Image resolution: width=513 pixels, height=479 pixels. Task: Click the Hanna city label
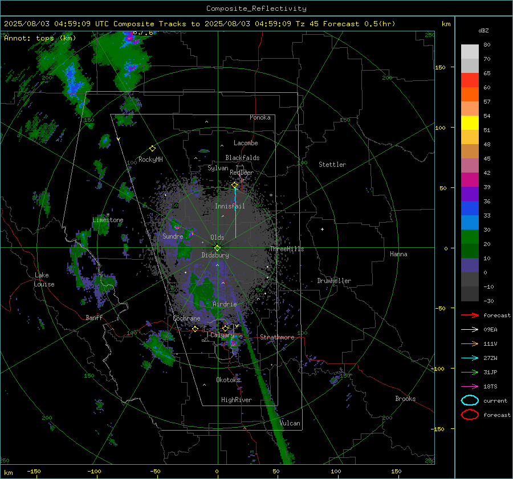click(x=398, y=254)
